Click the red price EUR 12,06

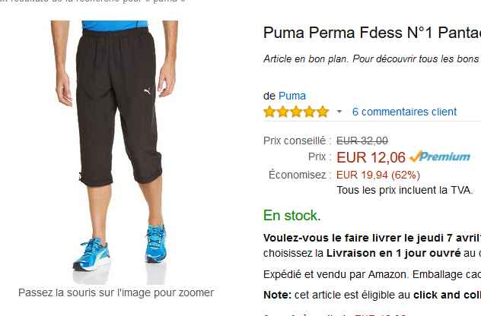point(371,157)
